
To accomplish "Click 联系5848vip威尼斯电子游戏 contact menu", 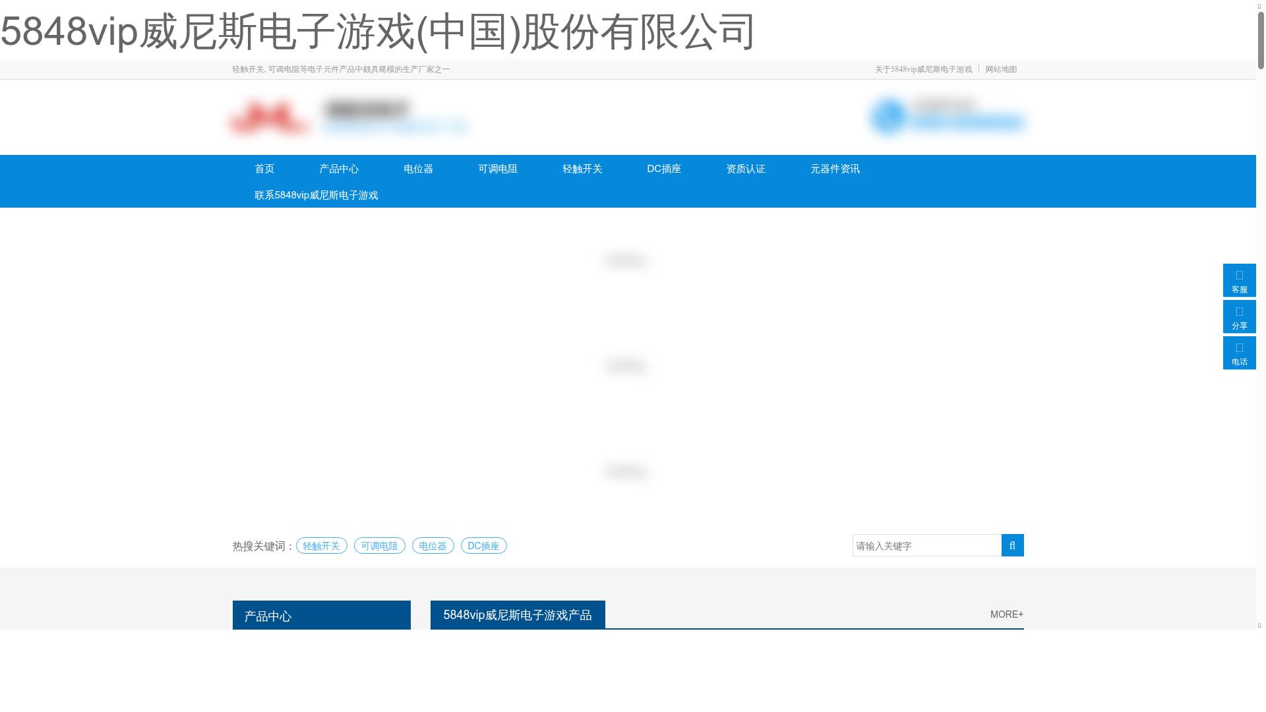I will (316, 195).
